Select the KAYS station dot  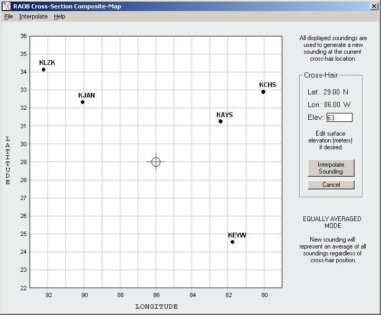point(221,121)
